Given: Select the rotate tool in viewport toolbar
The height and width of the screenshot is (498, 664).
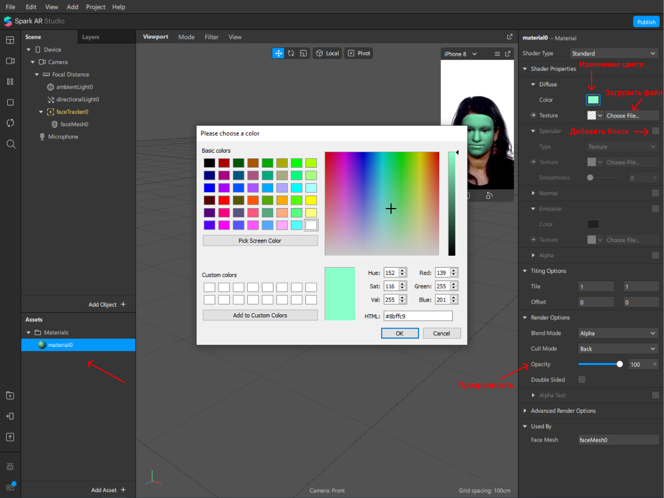Looking at the screenshot, I should point(290,53).
